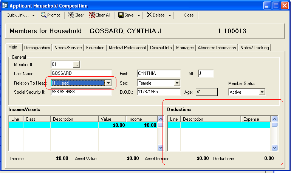Select the highlighted Income/Assets row
Image resolution: width=291 pixels, height=173 pixels.
(x=82, y=125)
